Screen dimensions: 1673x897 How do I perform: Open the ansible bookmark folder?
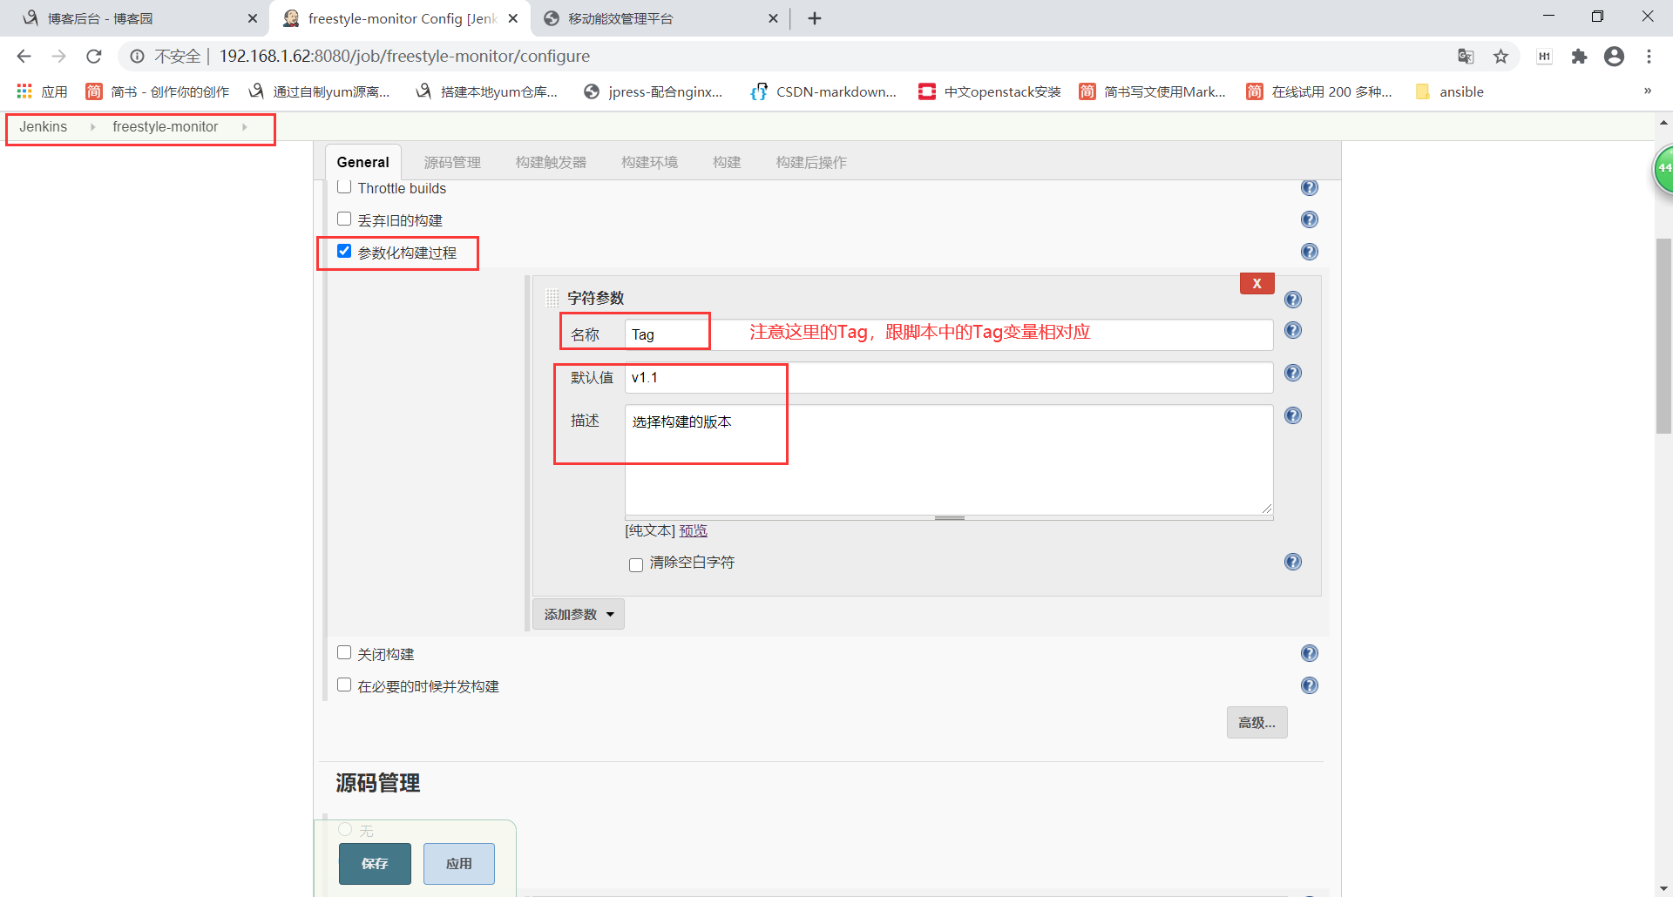pos(1450,91)
